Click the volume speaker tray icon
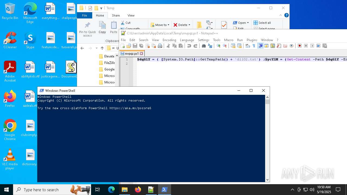The image size is (347, 195). pyautogui.click(x=312, y=190)
